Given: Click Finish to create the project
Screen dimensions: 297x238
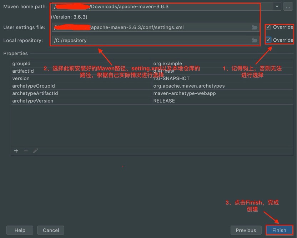Looking at the screenshot, I should (279, 230).
